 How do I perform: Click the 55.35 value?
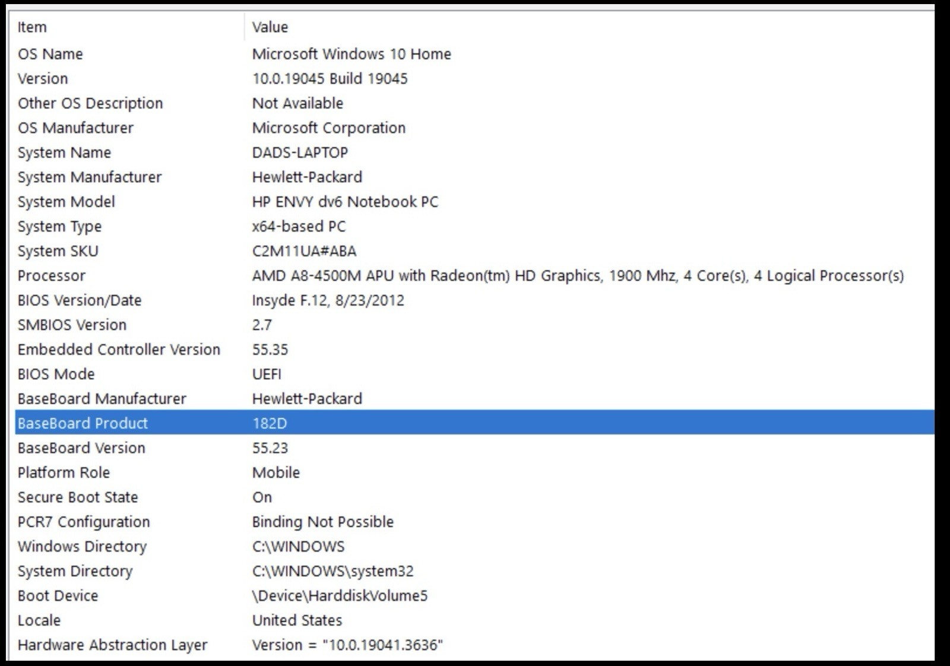click(270, 350)
